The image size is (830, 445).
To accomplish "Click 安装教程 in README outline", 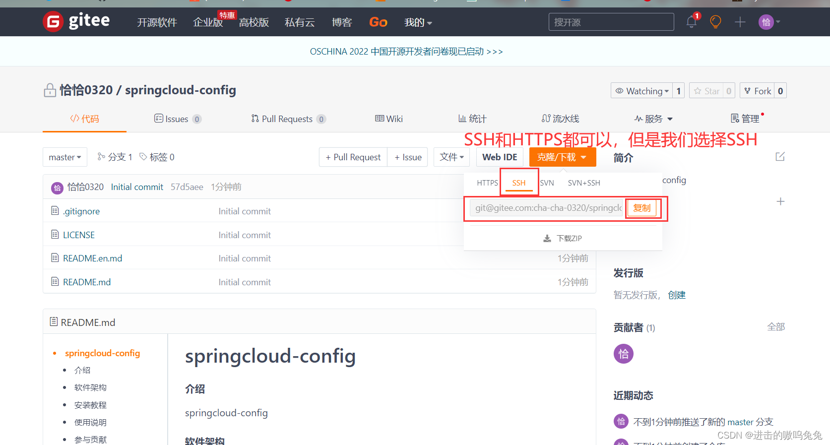I will pyautogui.click(x=90, y=405).
